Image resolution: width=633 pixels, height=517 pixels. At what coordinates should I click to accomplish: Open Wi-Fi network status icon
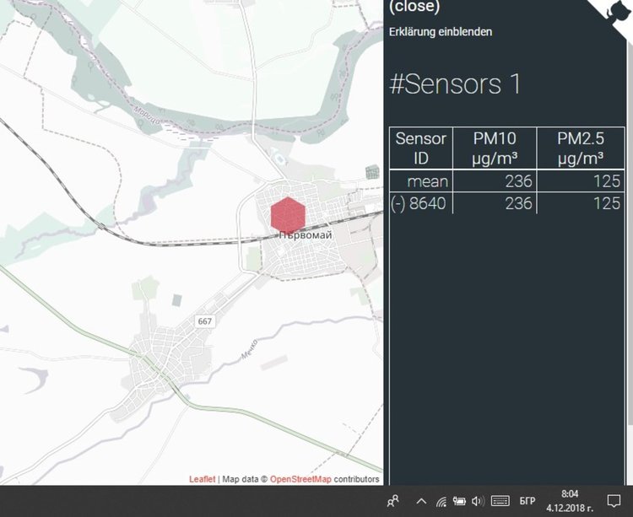click(x=441, y=501)
